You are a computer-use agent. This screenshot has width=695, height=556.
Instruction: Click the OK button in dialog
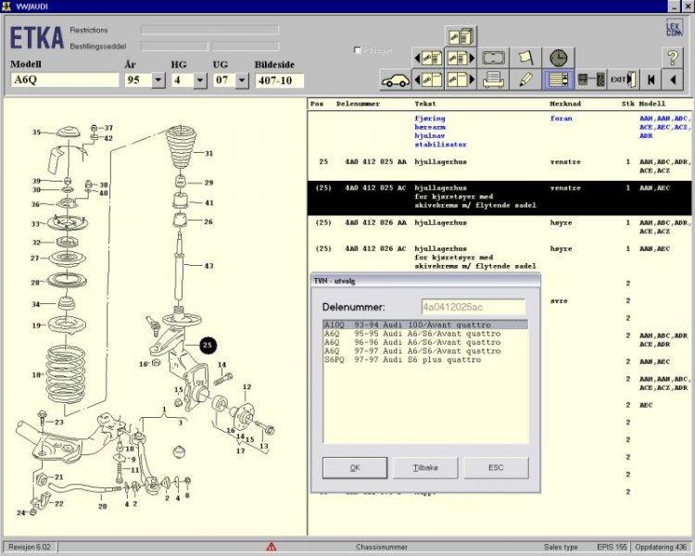point(355,468)
